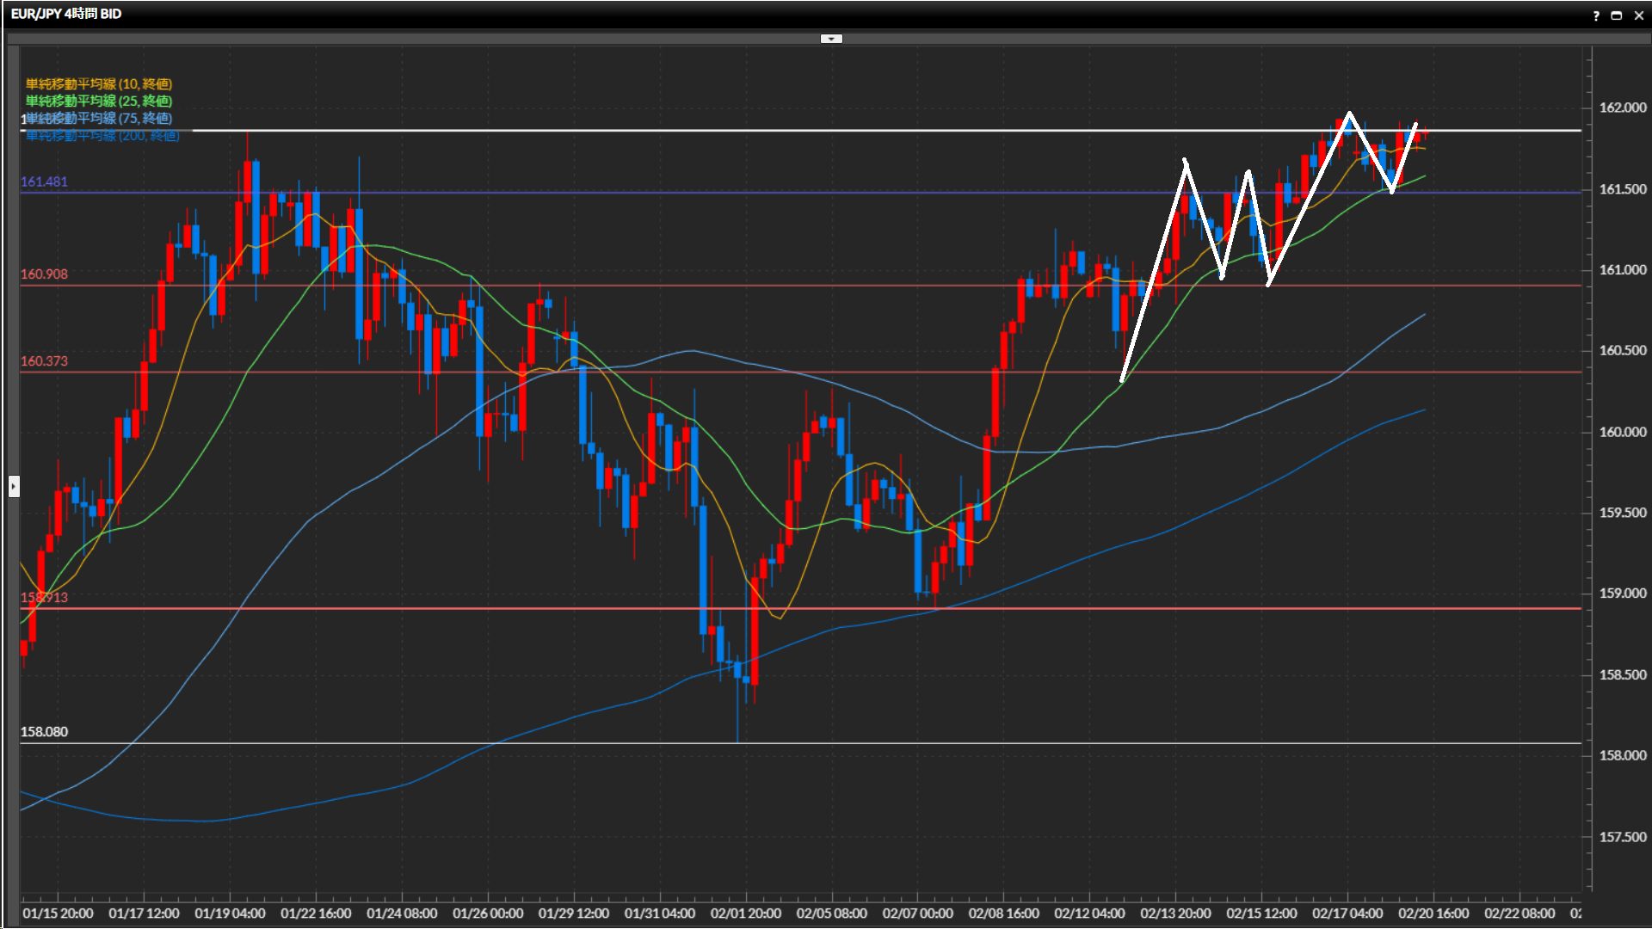The width and height of the screenshot is (1652, 929).
Task: Click the 160.373 horizontal line label
Action: tap(44, 360)
